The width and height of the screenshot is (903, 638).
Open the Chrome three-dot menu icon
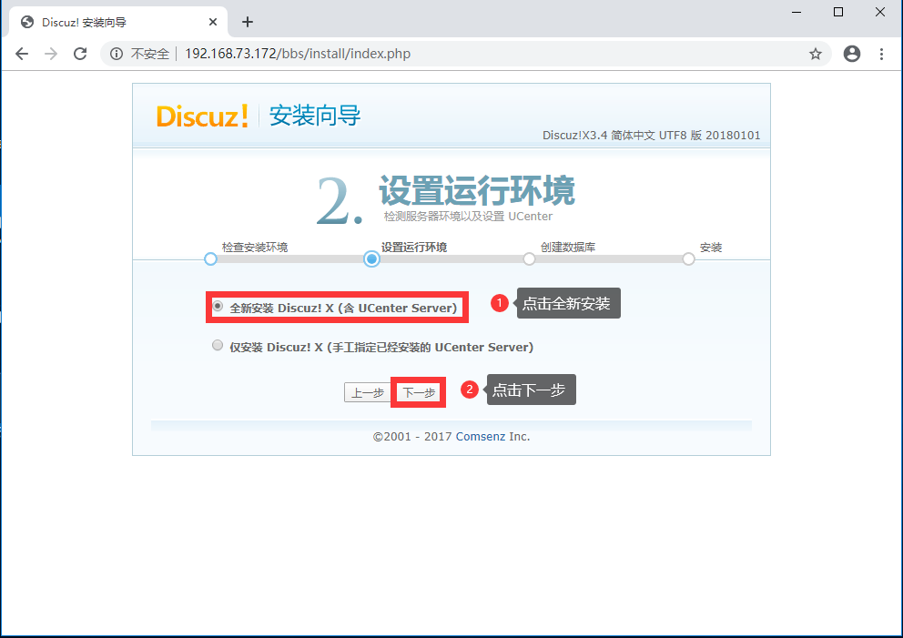click(x=881, y=54)
